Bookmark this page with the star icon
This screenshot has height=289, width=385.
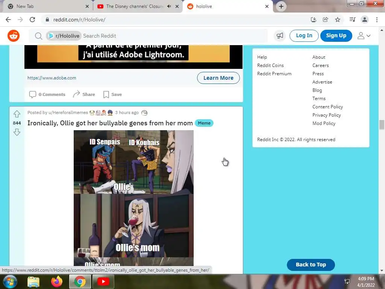coord(338,20)
